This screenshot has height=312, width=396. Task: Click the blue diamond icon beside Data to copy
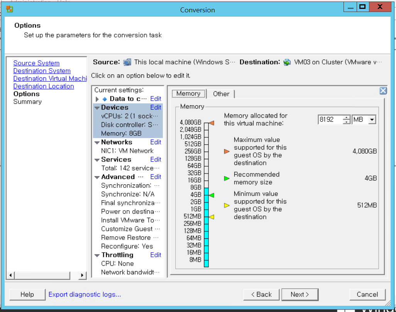coord(105,99)
